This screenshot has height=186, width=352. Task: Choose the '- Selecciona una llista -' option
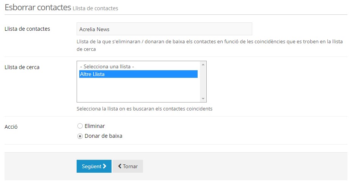click(x=107, y=66)
